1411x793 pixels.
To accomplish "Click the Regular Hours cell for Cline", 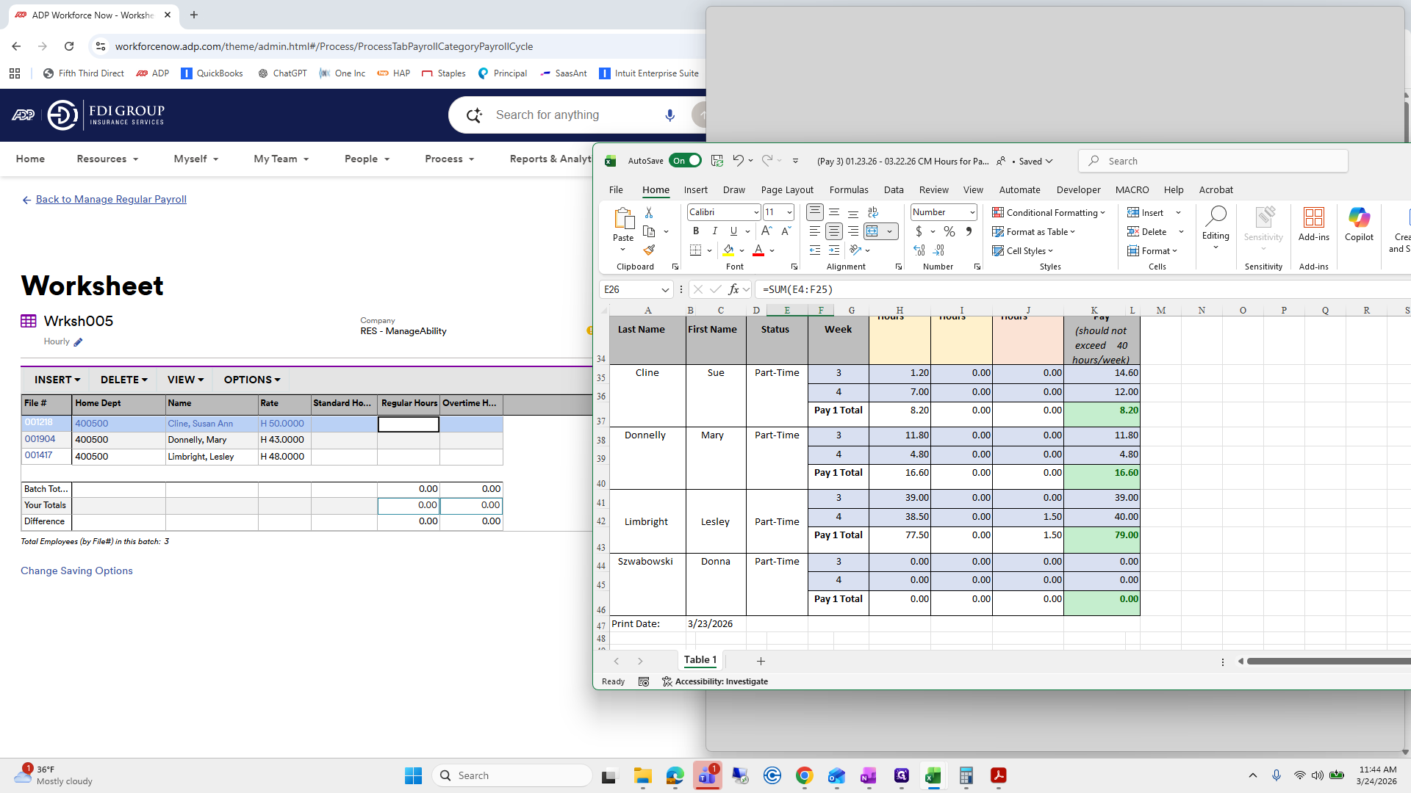I will [x=408, y=424].
